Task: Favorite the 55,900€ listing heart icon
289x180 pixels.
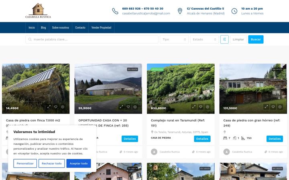Action: click(x=128, y=107)
